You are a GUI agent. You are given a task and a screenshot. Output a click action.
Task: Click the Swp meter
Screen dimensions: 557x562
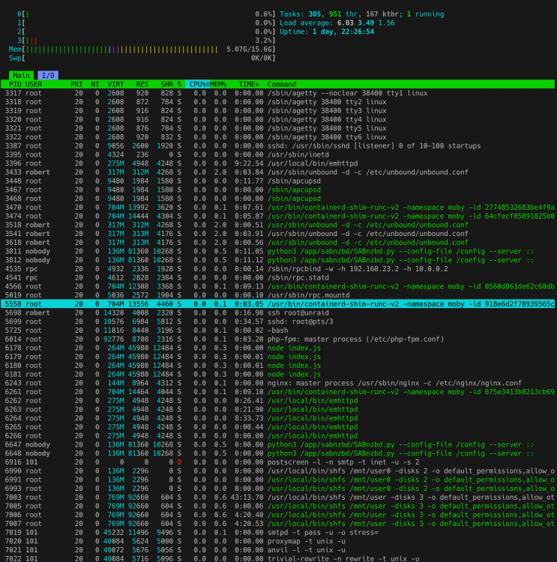(x=142, y=58)
